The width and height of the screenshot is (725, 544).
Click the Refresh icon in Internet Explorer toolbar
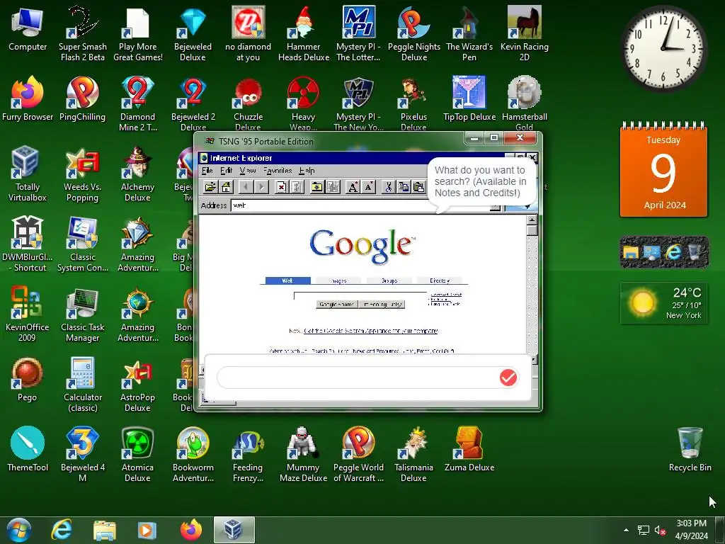[297, 187]
